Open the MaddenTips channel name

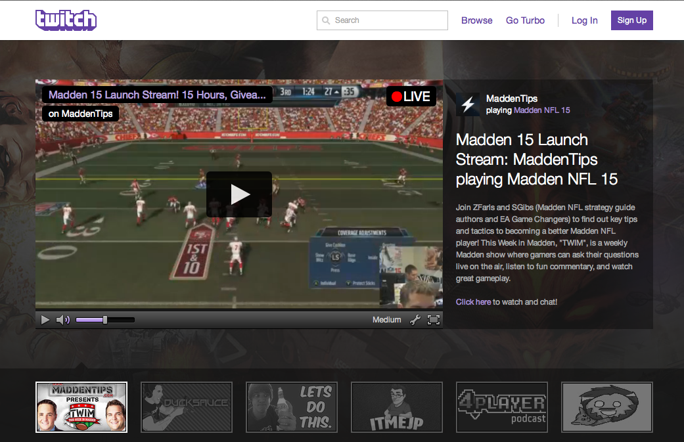tap(512, 99)
